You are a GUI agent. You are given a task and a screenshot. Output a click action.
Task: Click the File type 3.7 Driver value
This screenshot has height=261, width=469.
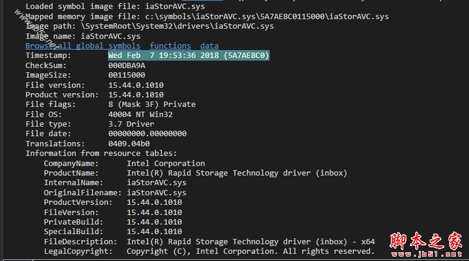click(x=131, y=124)
